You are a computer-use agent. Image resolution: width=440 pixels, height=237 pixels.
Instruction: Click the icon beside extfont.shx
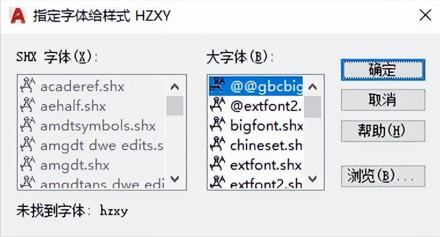tap(218, 164)
